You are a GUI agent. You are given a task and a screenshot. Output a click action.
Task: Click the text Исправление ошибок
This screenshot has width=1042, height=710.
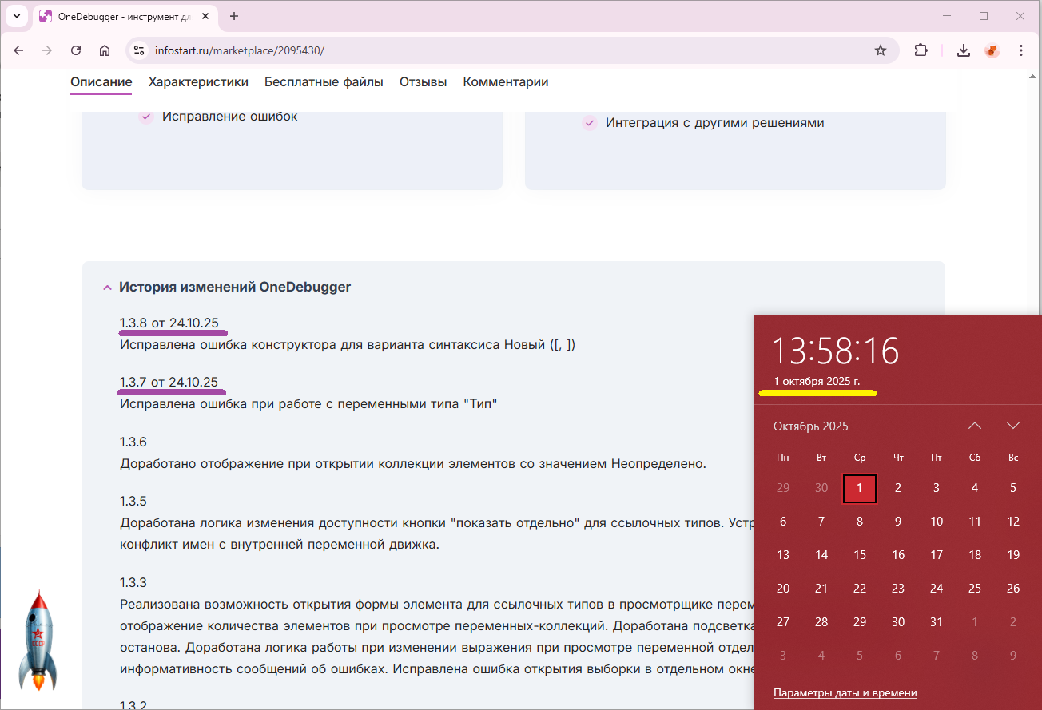(x=230, y=117)
